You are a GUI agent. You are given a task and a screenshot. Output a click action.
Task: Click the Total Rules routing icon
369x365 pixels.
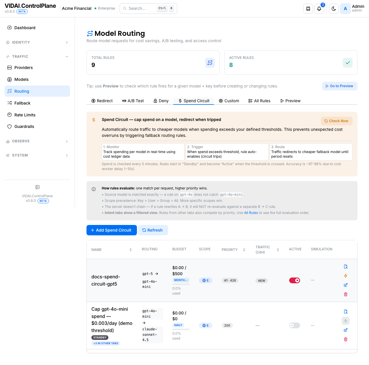pos(210,63)
